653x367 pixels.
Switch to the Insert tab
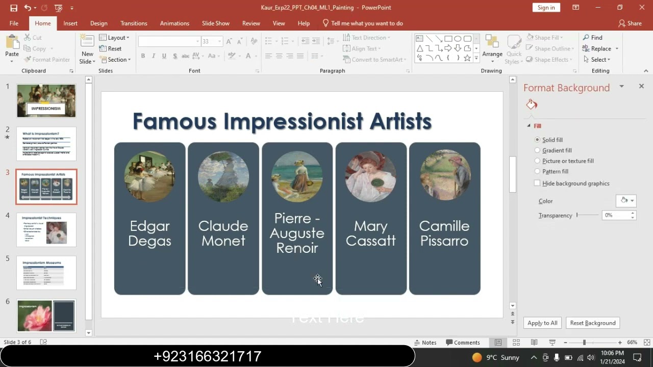coord(70,23)
